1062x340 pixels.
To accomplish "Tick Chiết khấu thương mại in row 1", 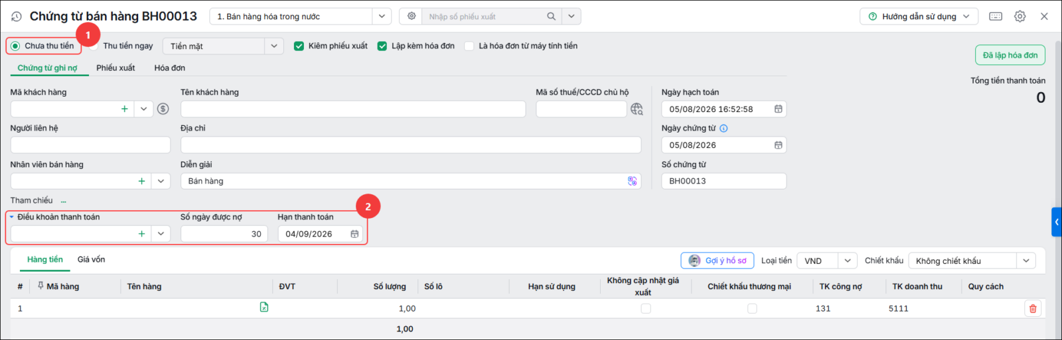I will (x=752, y=308).
